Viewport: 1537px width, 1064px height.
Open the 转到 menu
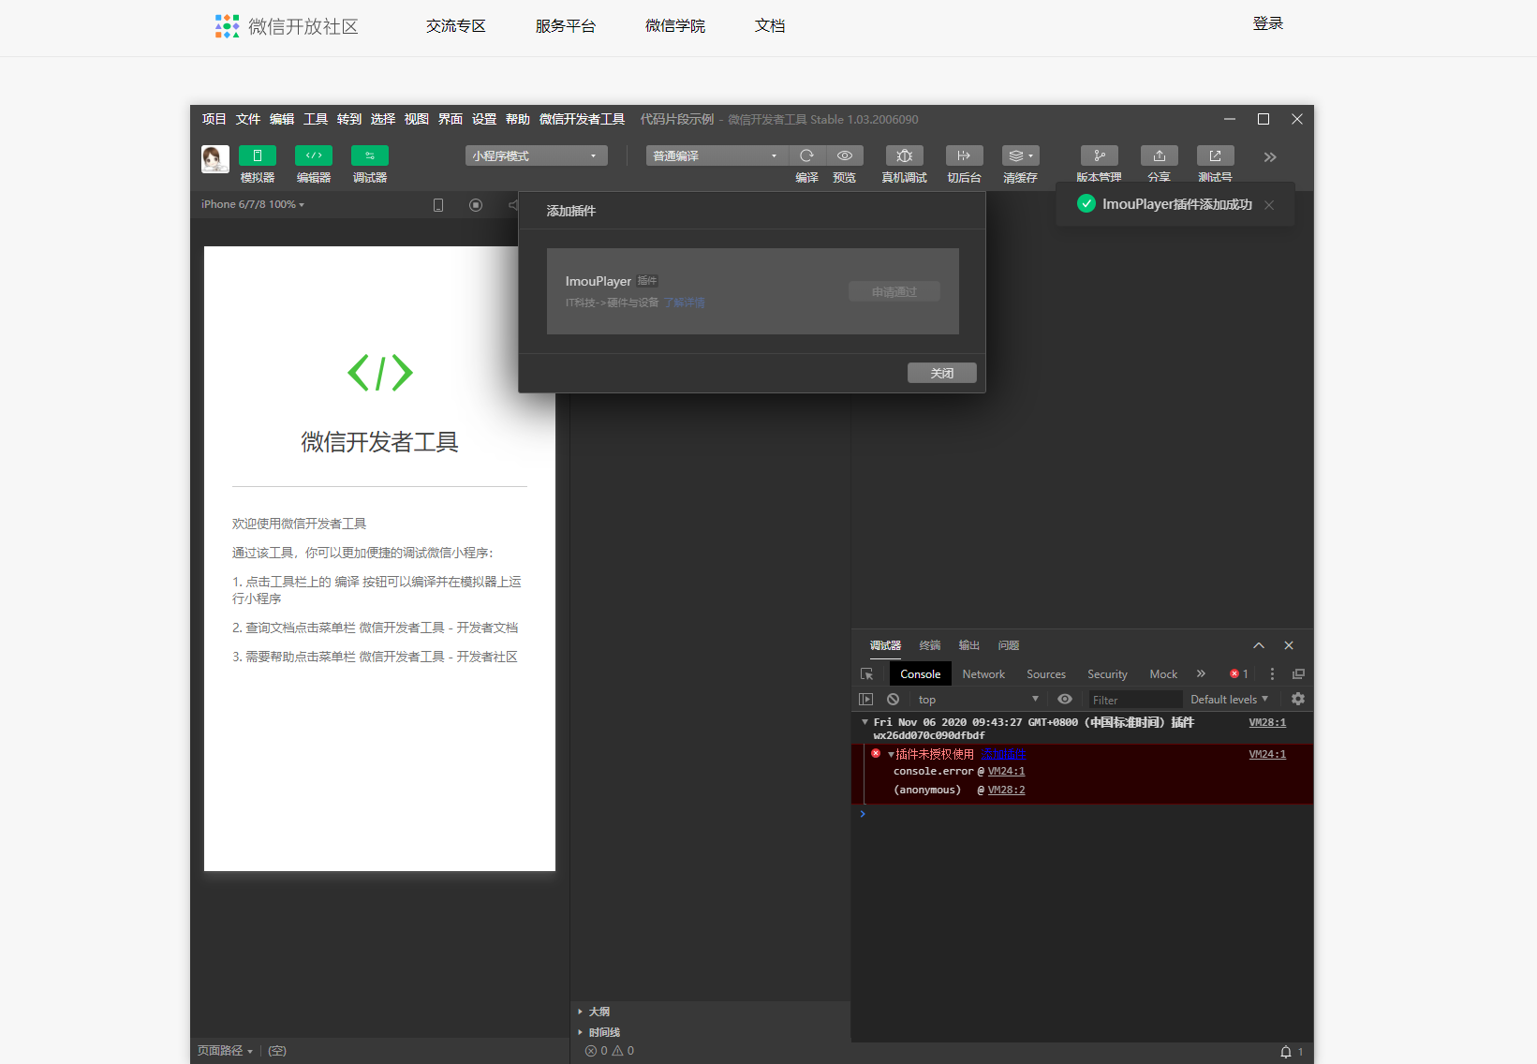pos(349,119)
